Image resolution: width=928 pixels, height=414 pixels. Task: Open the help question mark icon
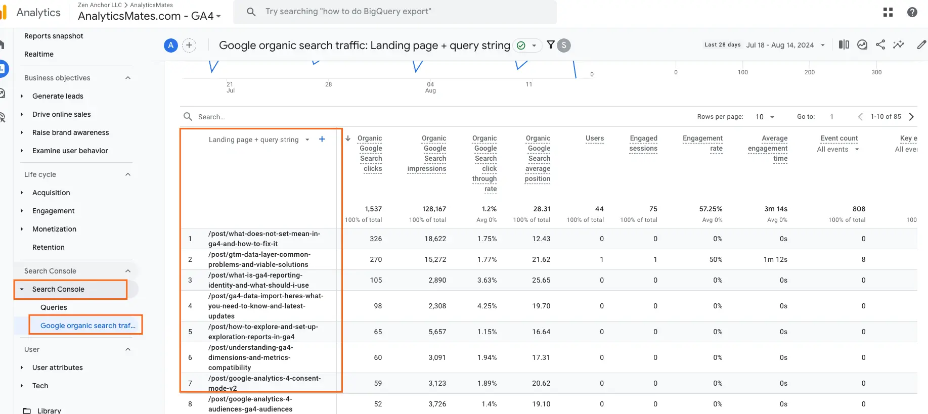912,12
